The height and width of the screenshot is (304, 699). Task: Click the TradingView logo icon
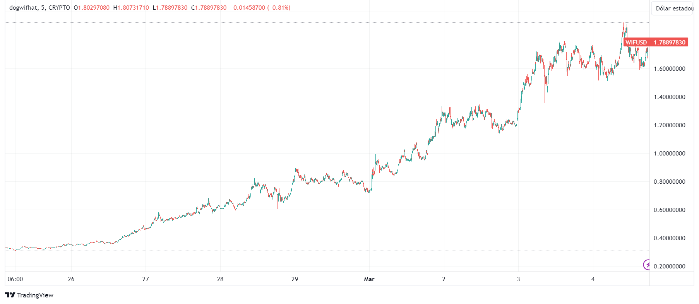(x=10, y=295)
